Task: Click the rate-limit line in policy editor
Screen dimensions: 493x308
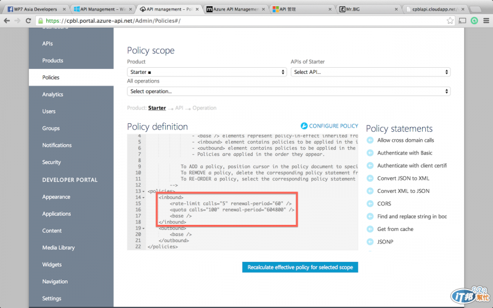Action: 230,204
